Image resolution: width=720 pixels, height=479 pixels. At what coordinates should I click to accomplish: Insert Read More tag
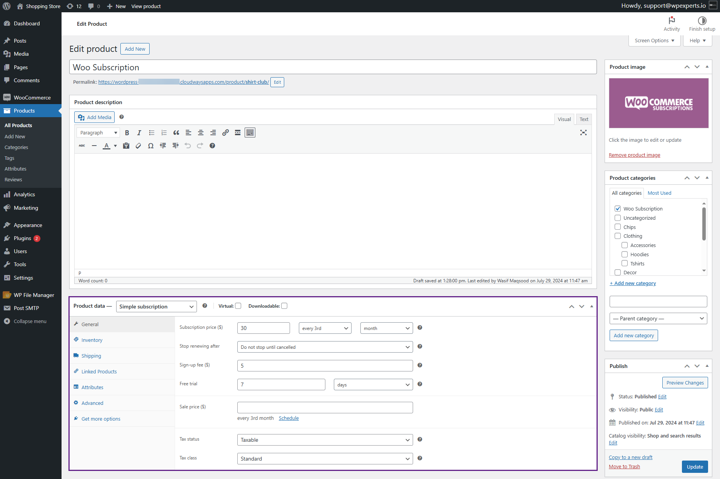238,133
